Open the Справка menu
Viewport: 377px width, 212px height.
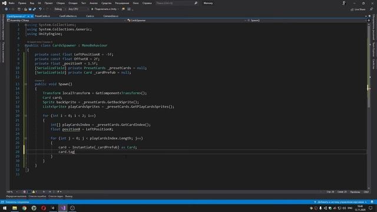(147, 3)
